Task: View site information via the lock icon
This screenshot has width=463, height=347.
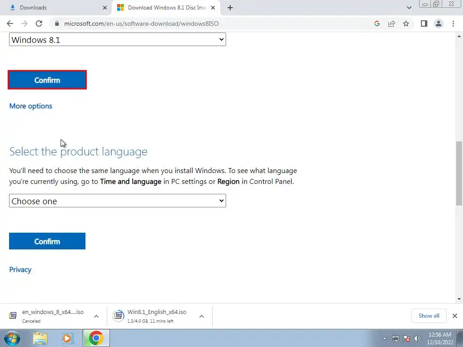Action: [57, 23]
